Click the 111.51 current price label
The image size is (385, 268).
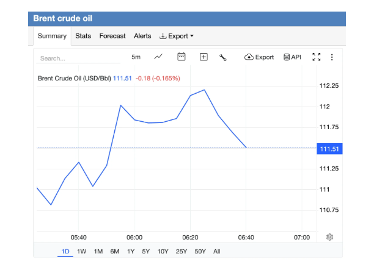click(x=329, y=148)
